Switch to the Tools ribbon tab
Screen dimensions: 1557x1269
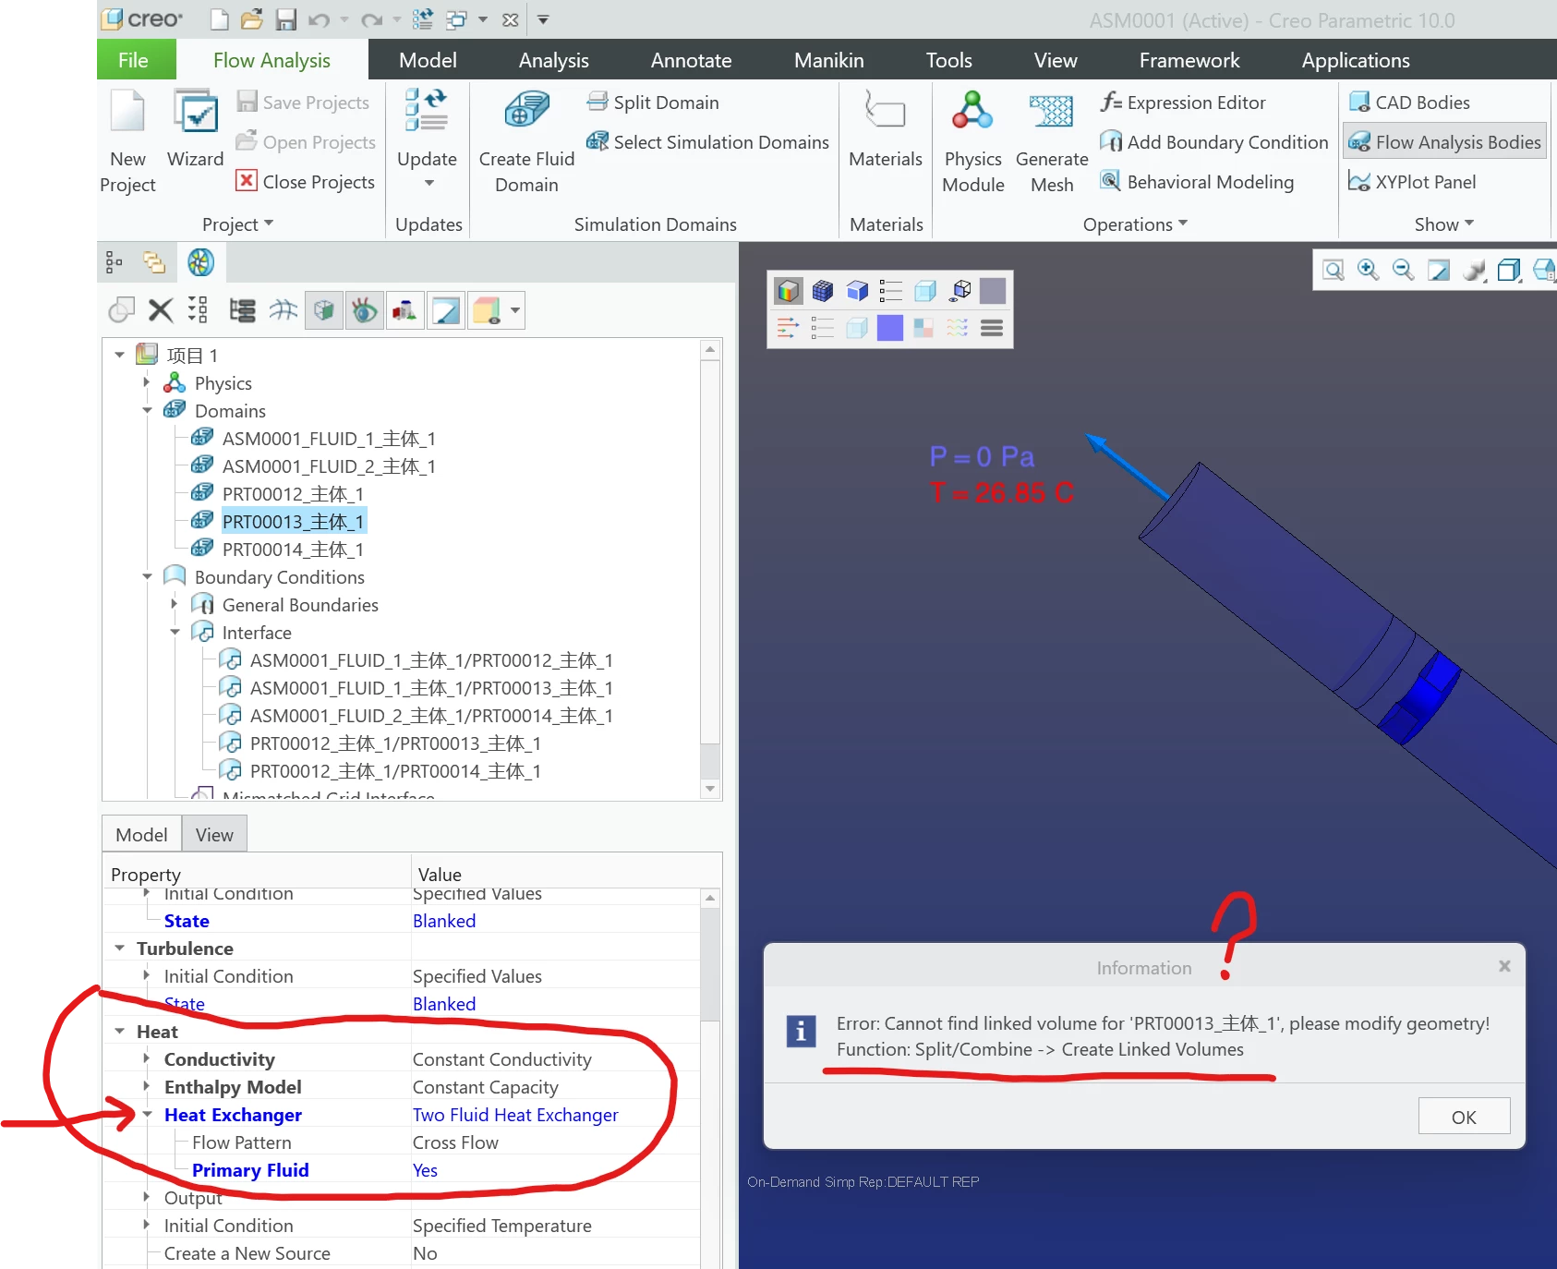tap(948, 60)
